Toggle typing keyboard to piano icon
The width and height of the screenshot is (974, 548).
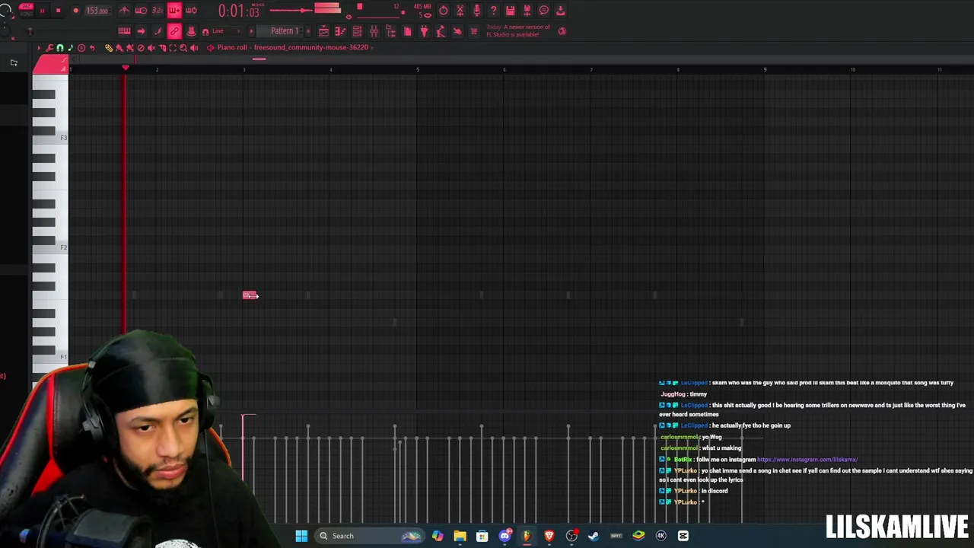124,31
